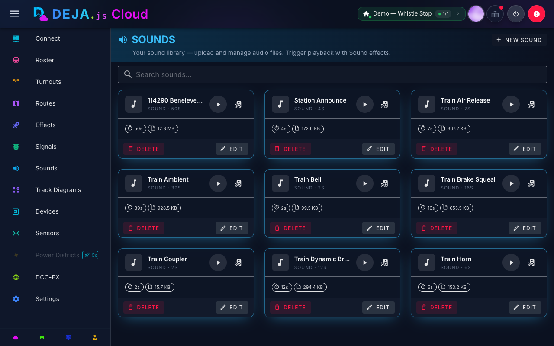Play the Train Dynamic Br... sound
This screenshot has width=554, height=346.
(x=365, y=263)
